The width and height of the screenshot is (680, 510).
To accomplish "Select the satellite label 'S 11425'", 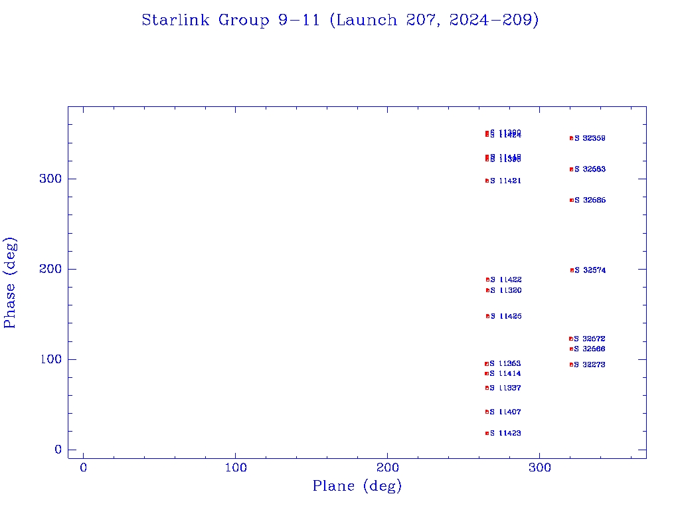I will click(506, 316).
